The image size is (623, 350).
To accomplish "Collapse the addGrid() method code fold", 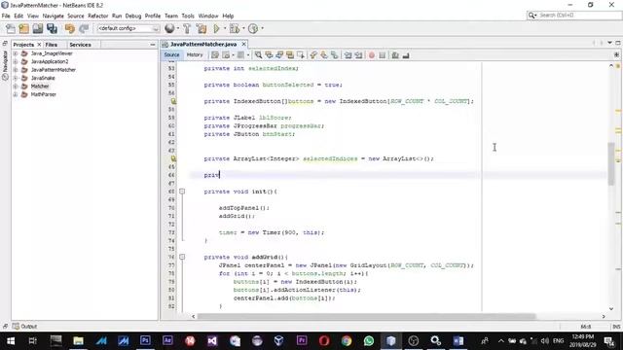I will (182, 257).
